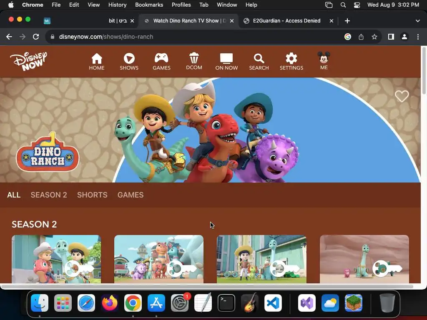Close the E2Guardian tab

tap(332, 21)
